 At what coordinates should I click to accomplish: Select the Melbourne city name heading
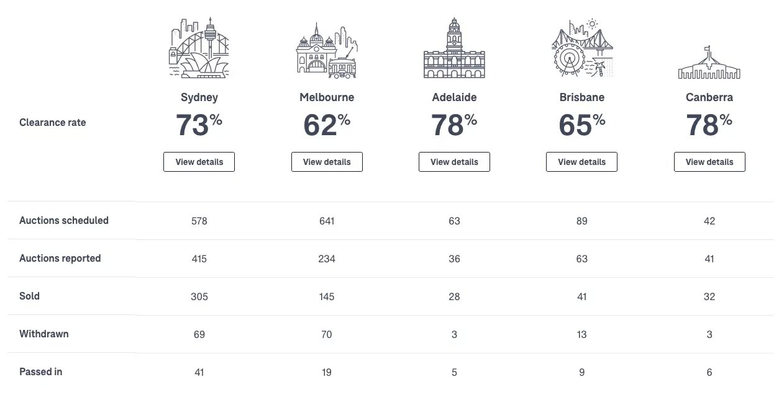(x=327, y=97)
